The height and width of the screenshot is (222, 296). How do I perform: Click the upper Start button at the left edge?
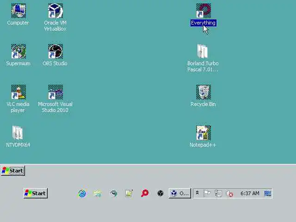point(13,171)
